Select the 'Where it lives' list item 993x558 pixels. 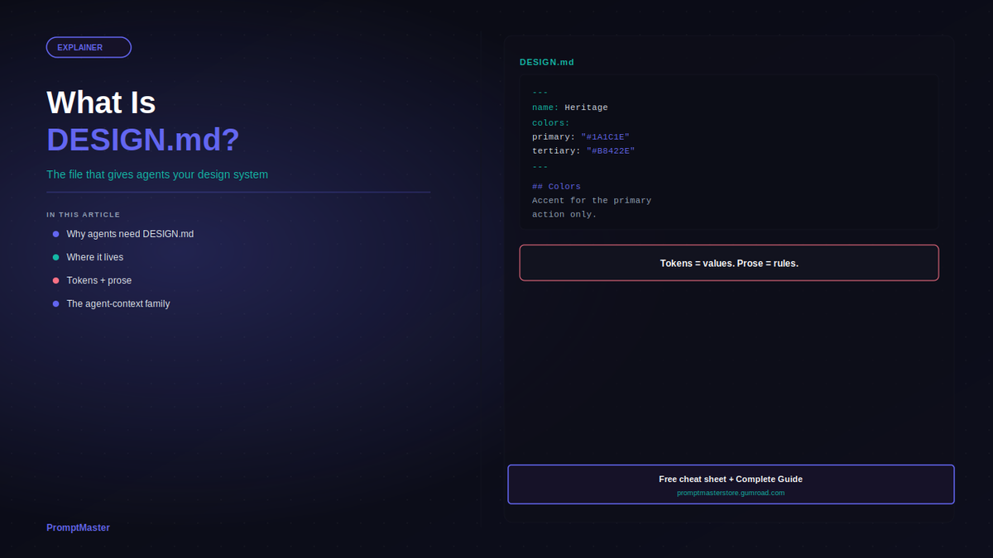tap(95, 257)
